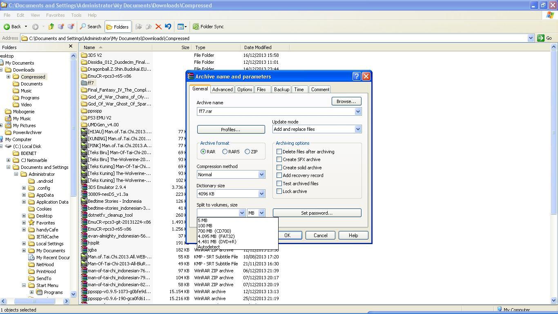Screen dimensions: 558x314
Task: Open the Views toolbar button
Action: (x=182, y=27)
